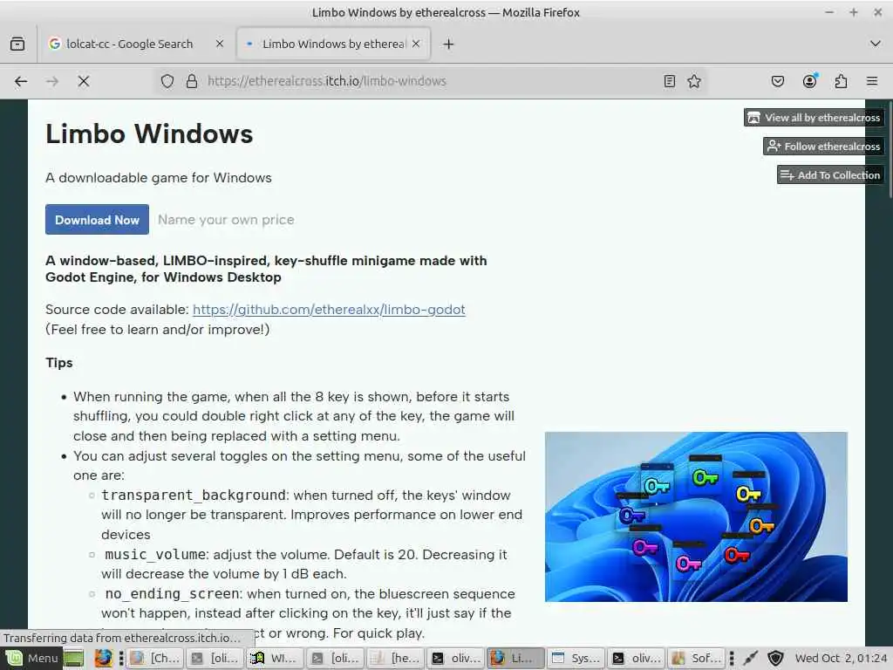Open the Limbo Windows game screenshot thumbnail
The image size is (893, 670).
click(x=696, y=516)
